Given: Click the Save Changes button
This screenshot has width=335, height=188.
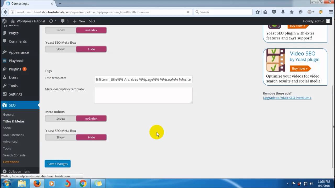Looking at the screenshot, I should (x=58, y=164).
